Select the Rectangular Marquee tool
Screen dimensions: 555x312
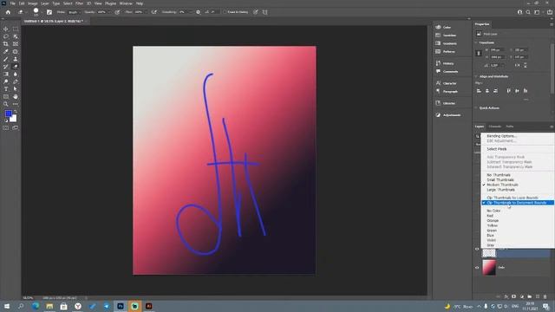[x=16, y=29]
